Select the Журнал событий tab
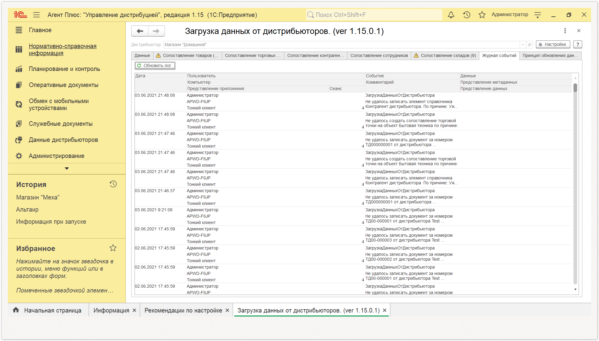This screenshot has height=341, width=599. point(499,55)
